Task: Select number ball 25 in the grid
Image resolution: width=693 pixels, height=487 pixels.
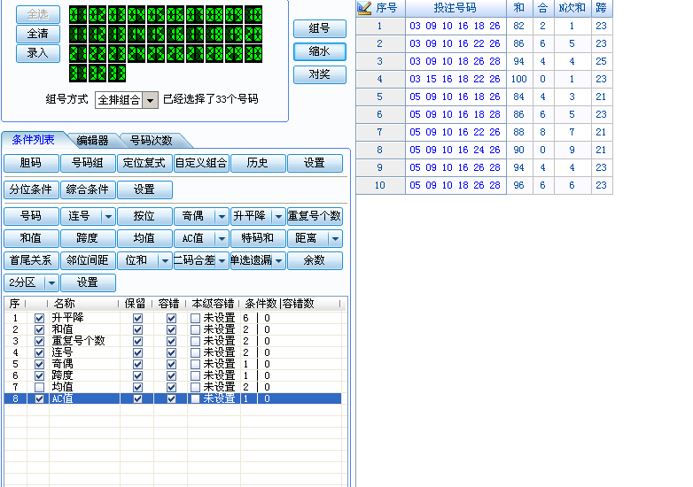Action: (x=156, y=53)
